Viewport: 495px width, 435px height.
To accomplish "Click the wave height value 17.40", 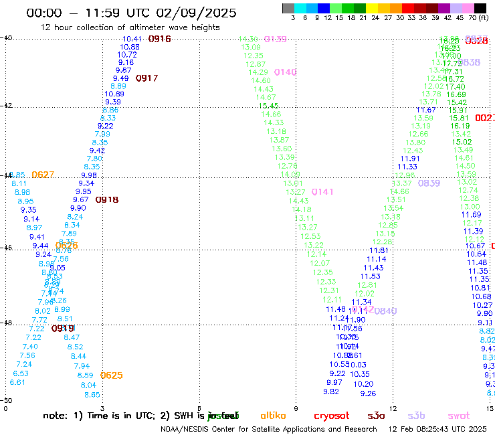I will point(455,86).
